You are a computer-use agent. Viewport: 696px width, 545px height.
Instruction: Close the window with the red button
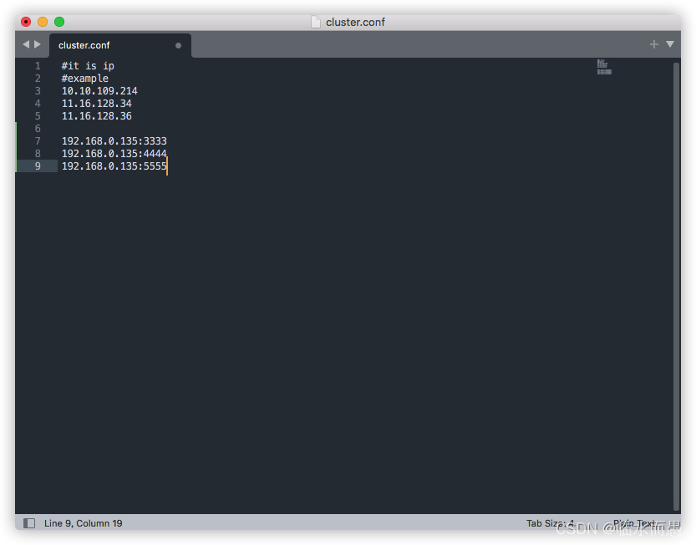[26, 22]
